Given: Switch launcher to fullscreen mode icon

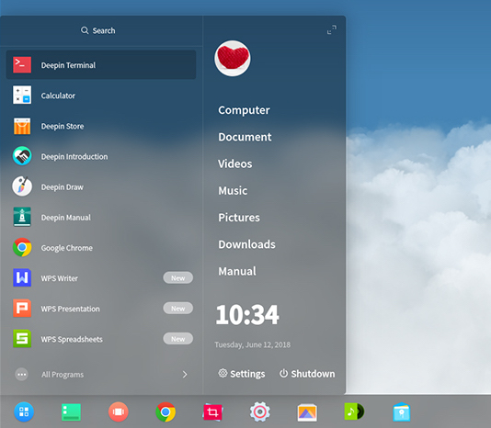Looking at the screenshot, I should tap(332, 29).
